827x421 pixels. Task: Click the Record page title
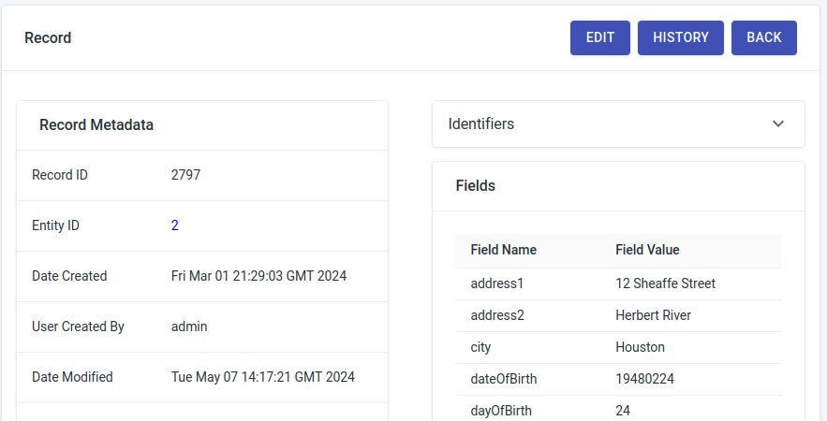[48, 38]
